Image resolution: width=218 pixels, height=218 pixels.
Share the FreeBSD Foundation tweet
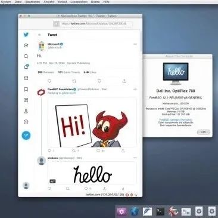point(123,151)
